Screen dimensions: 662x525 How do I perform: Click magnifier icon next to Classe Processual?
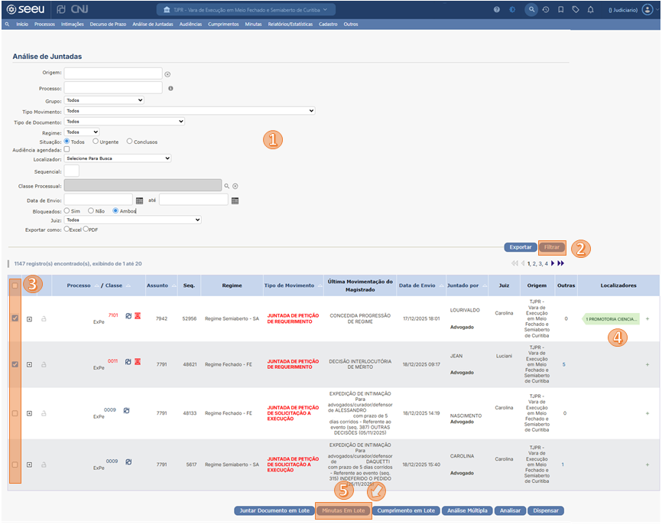click(x=226, y=186)
